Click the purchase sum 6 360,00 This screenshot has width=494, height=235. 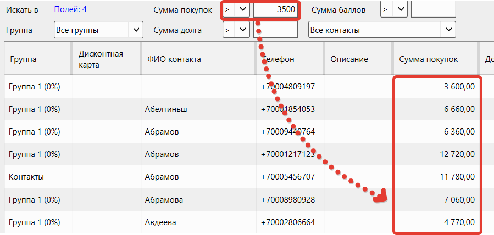coord(459,132)
